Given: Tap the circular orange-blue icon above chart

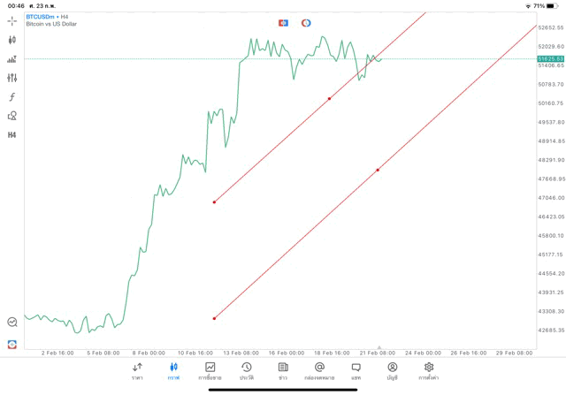Looking at the screenshot, I should pos(306,23).
